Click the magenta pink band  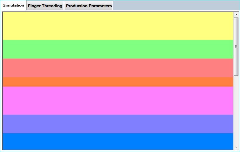[x=118, y=101]
